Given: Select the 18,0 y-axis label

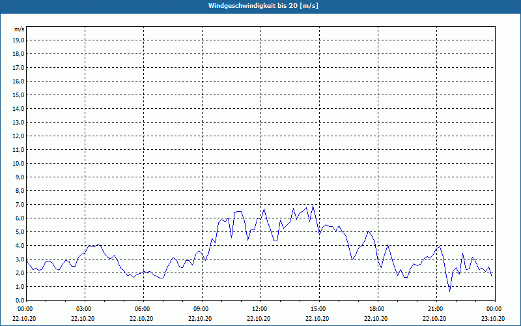Looking at the screenshot, I should pyautogui.click(x=19, y=54).
